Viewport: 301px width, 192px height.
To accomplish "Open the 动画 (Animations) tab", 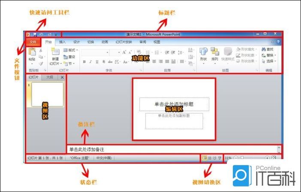I will click(x=105, y=42).
